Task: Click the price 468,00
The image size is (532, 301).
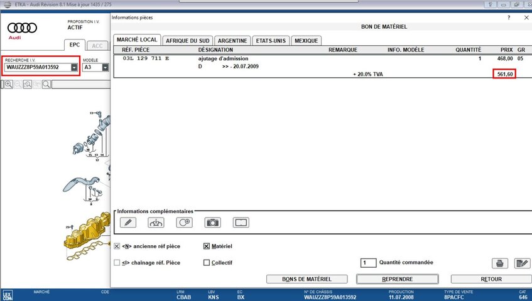Action: click(x=505, y=58)
